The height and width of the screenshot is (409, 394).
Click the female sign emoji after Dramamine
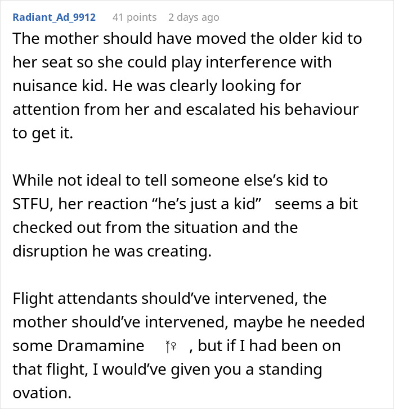click(169, 347)
